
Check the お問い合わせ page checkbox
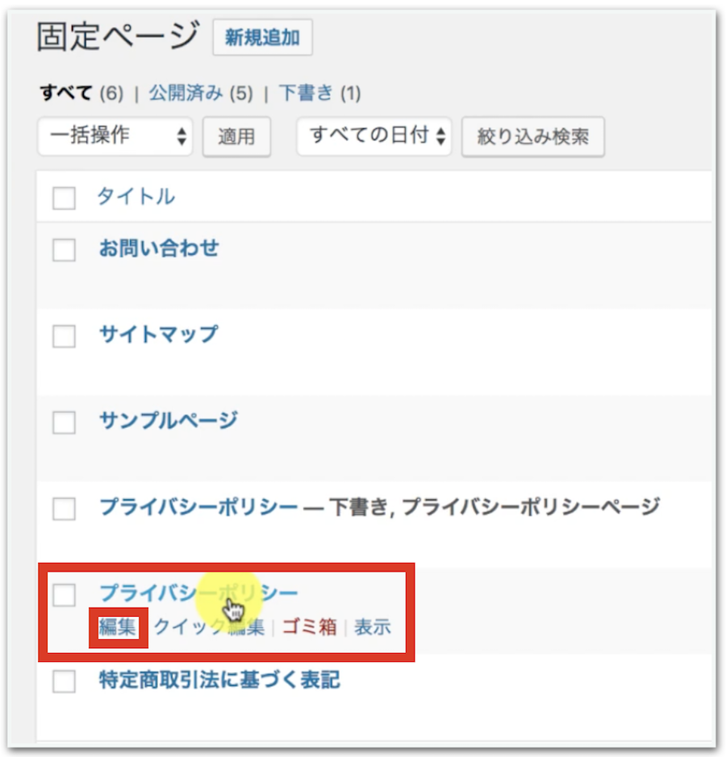64,250
